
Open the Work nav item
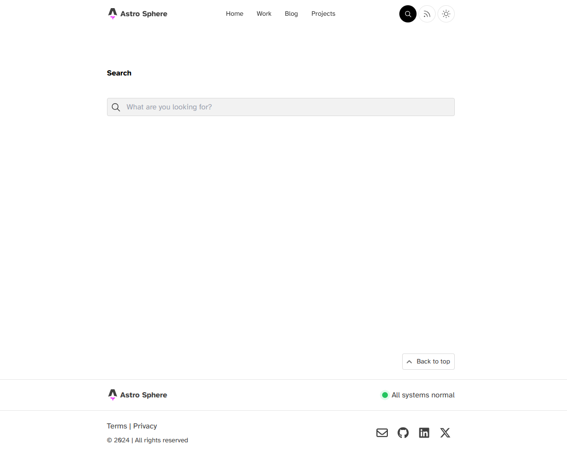point(264,14)
